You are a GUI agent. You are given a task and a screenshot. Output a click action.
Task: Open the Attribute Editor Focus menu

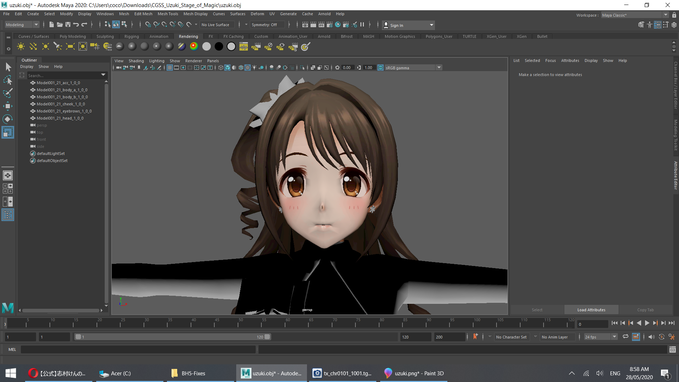550,60
